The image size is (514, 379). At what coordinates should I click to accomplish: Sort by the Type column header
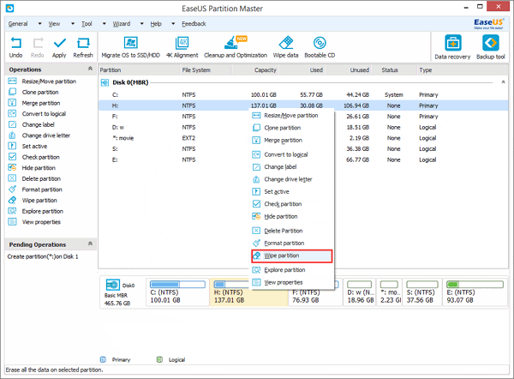coord(463,70)
